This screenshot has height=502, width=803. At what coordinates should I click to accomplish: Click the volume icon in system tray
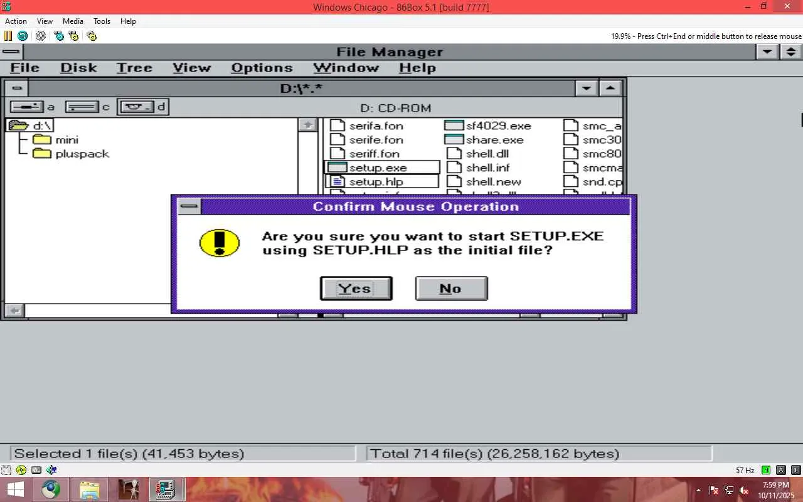[x=744, y=490]
